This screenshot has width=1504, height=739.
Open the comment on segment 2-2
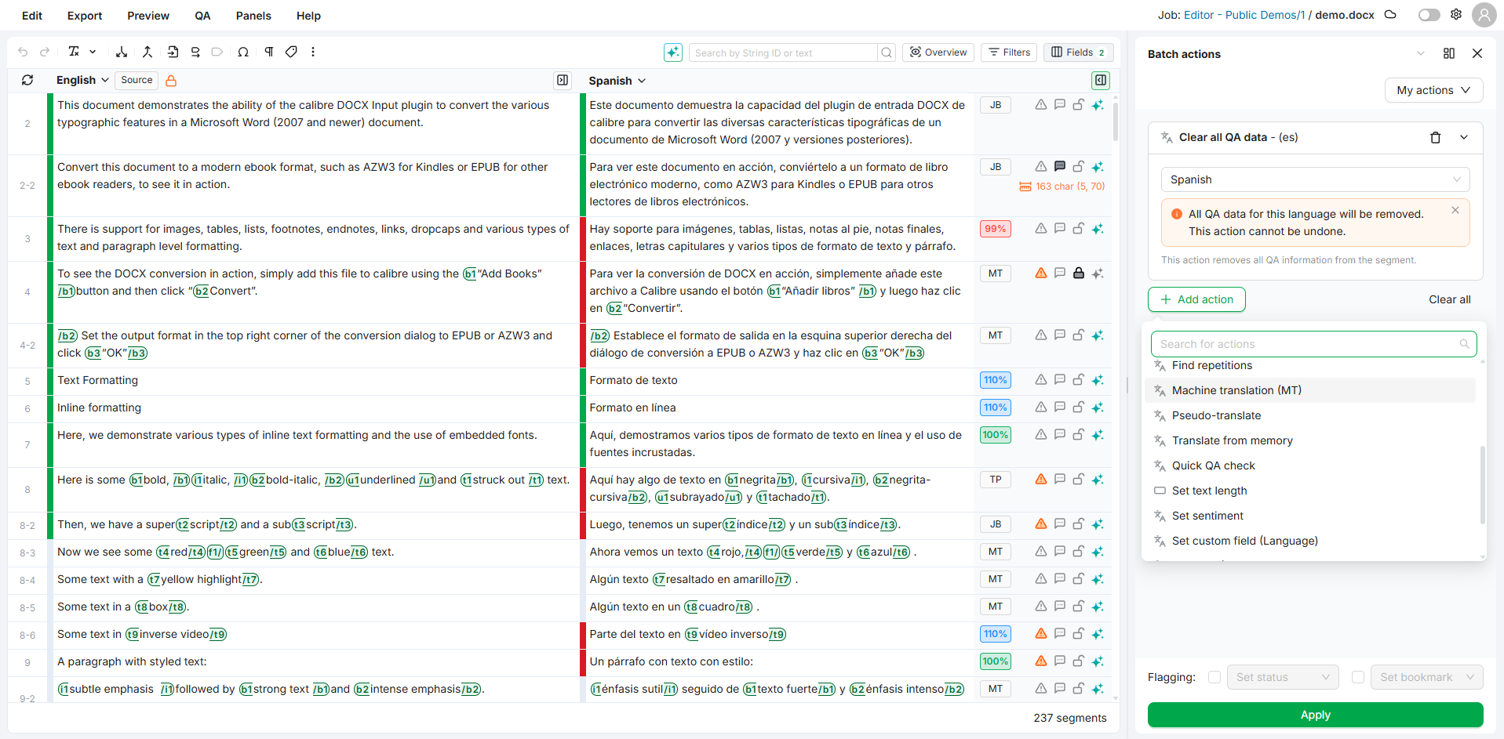point(1059,166)
